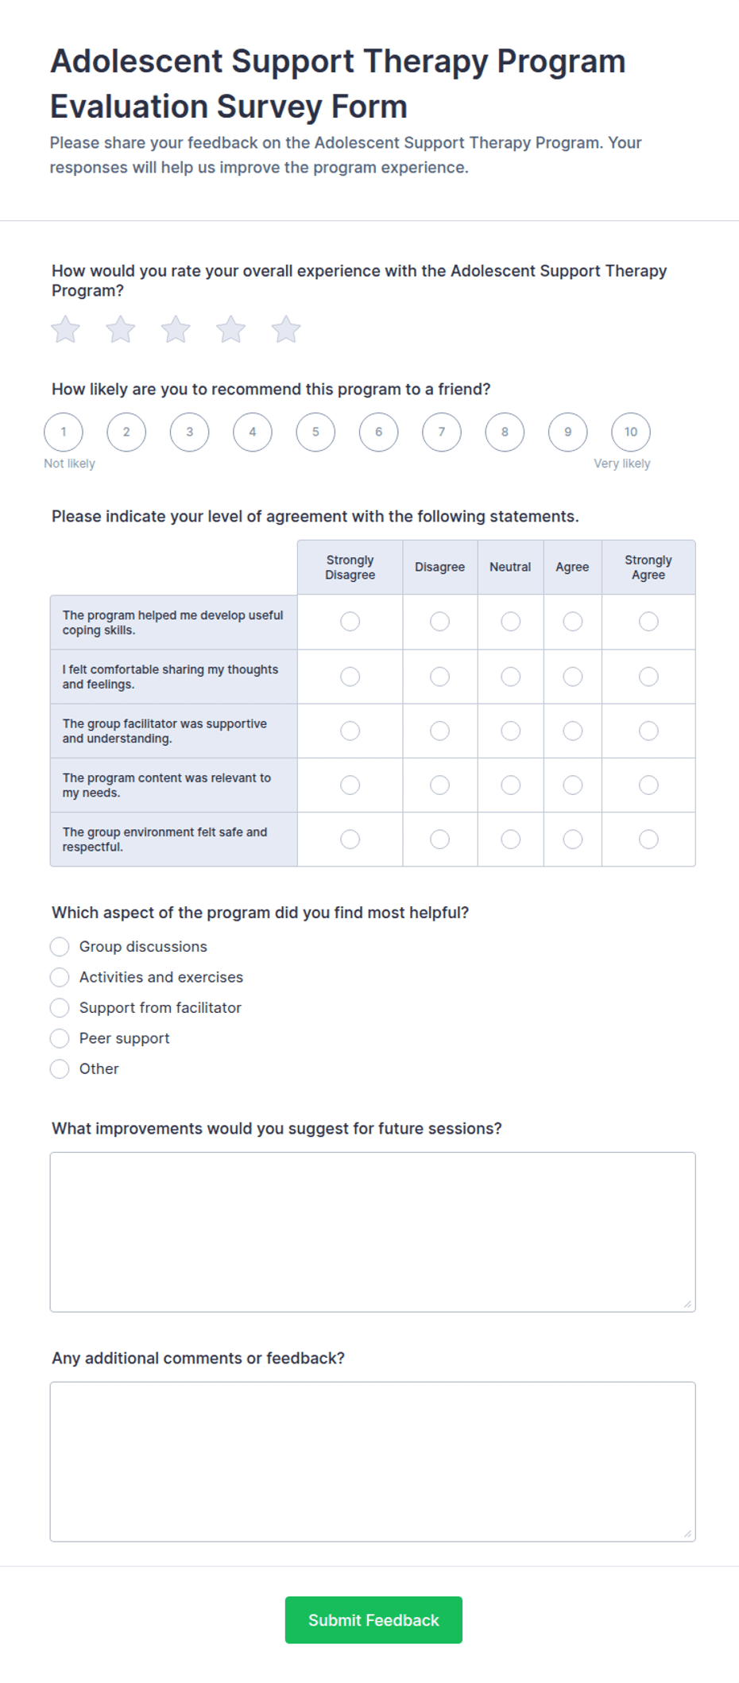Choose Strongly Disagree for facilitator was supportive
This screenshot has width=739, height=1683.
pyautogui.click(x=350, y=731)
